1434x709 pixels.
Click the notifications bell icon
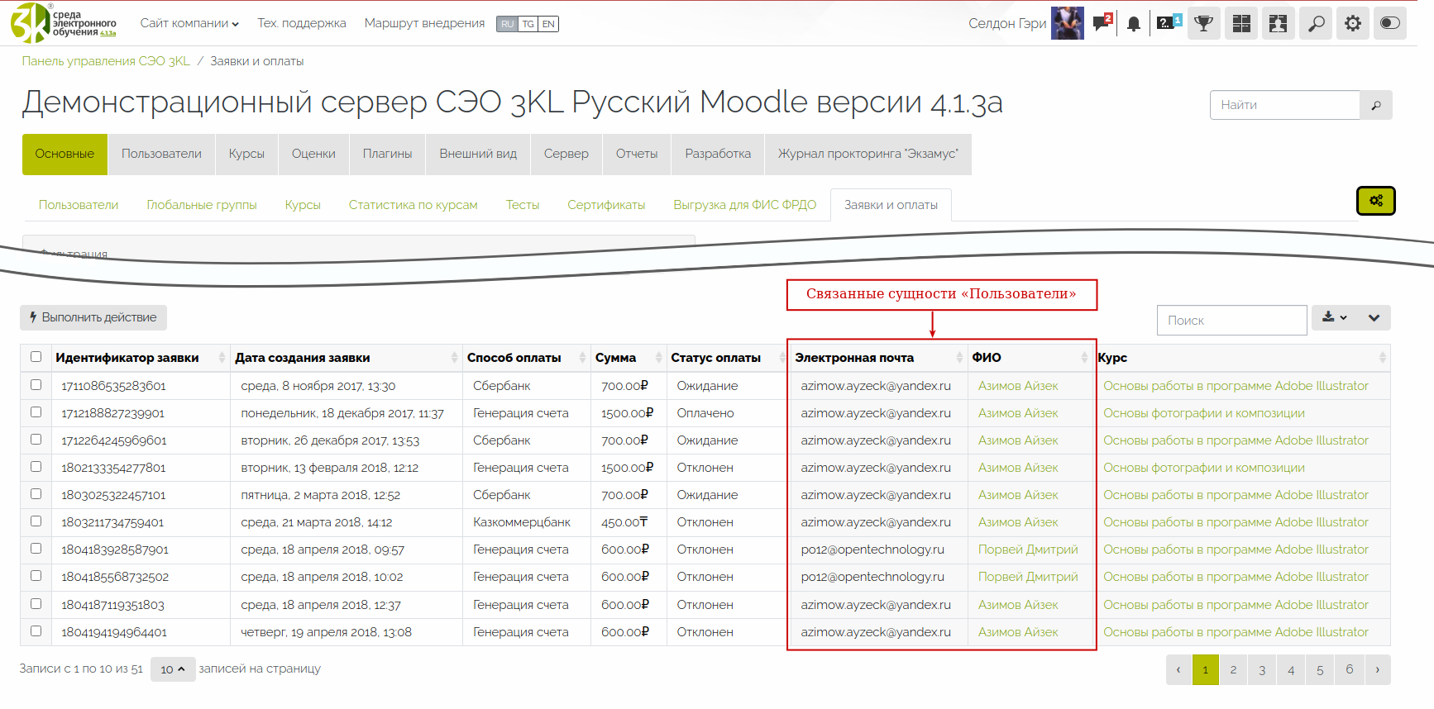(1134, 24)
